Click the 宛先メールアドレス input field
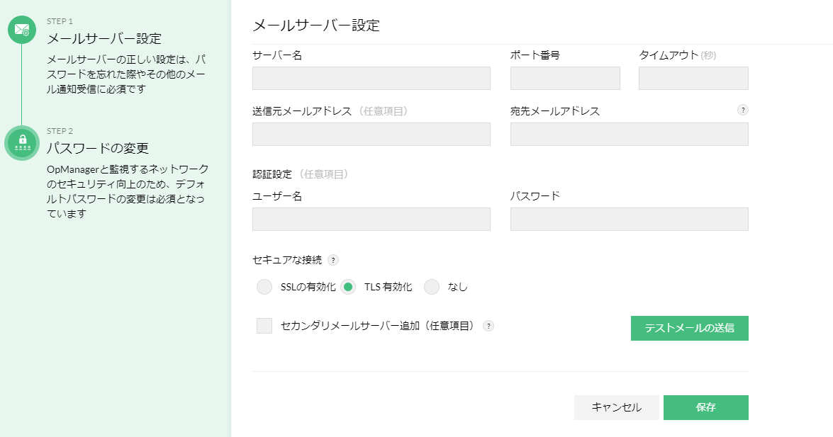833x437 pixels. click(x=629, y=135)
